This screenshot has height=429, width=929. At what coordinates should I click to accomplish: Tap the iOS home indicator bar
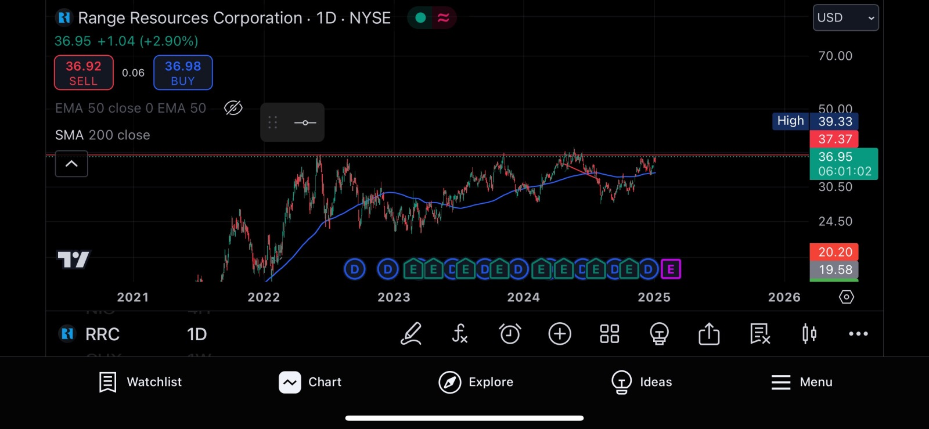(x=464, y=418)
